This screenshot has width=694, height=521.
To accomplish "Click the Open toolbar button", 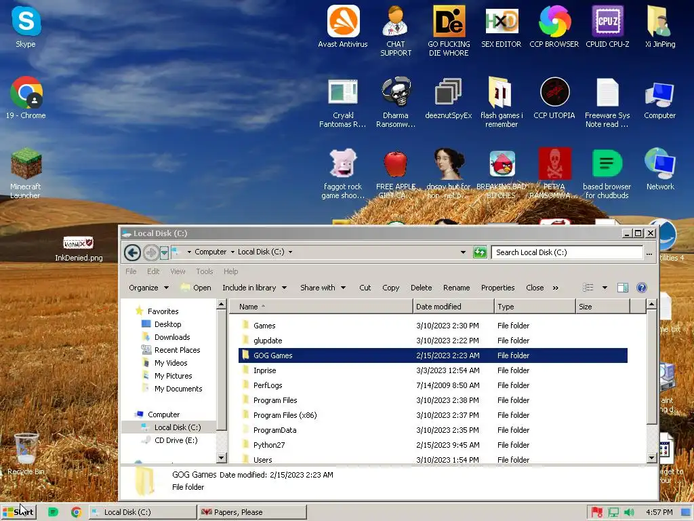I will click(196, 288).
